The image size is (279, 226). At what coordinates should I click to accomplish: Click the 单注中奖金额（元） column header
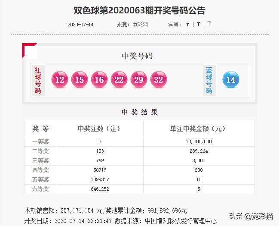pyautogui.click(x=198, y=129)
